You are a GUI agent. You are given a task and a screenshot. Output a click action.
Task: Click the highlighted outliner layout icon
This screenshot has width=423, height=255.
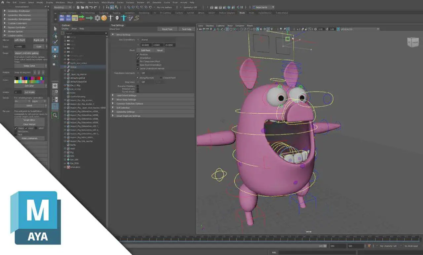[x=55, y=106]
